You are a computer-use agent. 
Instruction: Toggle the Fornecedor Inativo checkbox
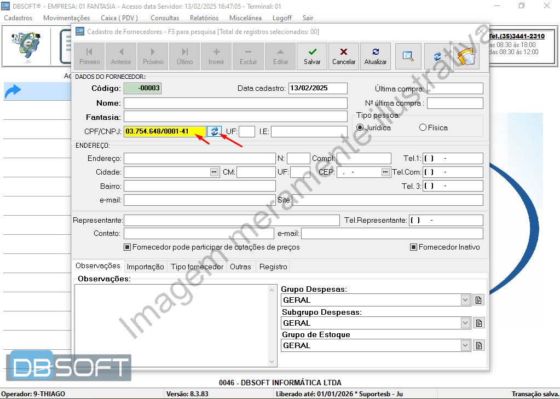tap(414, 247)
